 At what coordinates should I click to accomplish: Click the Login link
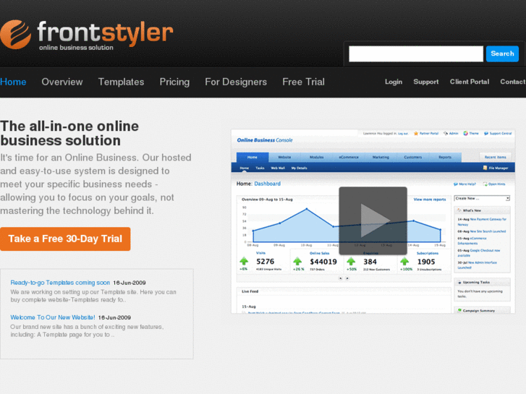click(x=394, y=82)
